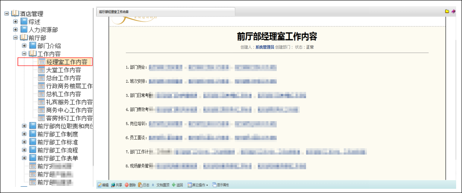Expand the 部门介绍 node

(24, 46)
